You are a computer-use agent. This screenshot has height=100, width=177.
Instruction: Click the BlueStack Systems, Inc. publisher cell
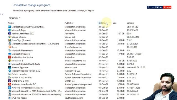[x=75, y=61]
